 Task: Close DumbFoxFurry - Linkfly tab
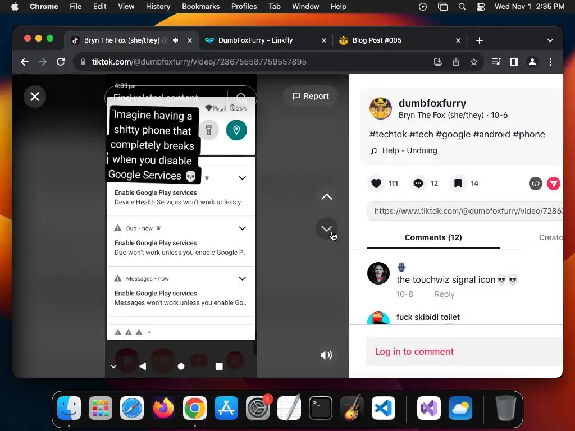(x=324, y=40)
